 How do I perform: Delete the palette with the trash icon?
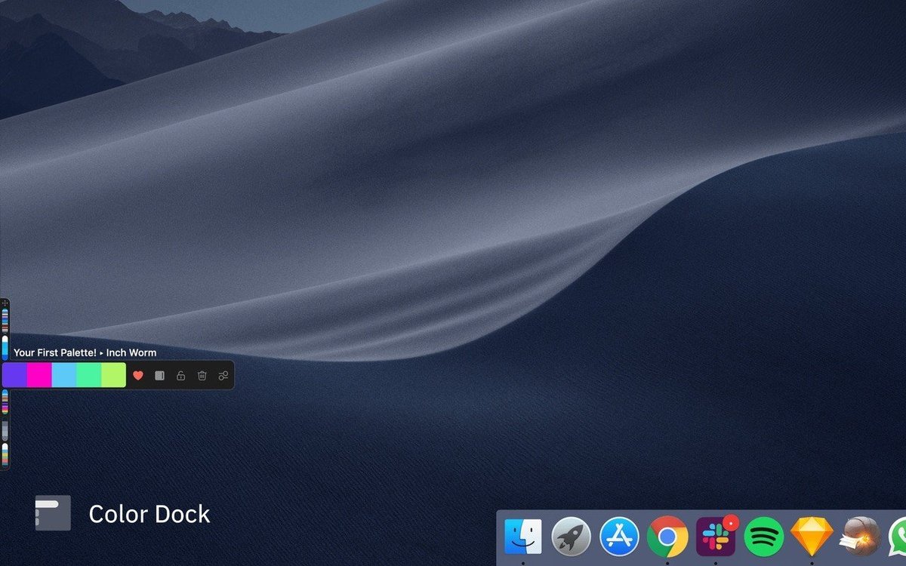[x=202, y=376]
